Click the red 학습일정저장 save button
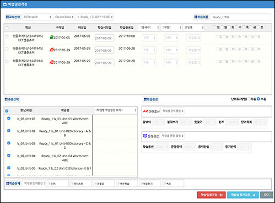Image resolution: width=275 pixels, height=203 pixels. [211, 195]
